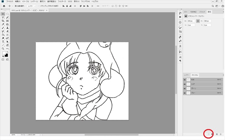The image size is (225, 140).
Task: Click the background color swatch
Action: coord(6,55)
